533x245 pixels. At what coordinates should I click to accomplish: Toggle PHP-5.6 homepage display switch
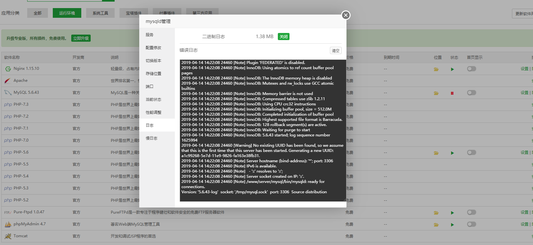pyautogui.click(x=471, y=153)
